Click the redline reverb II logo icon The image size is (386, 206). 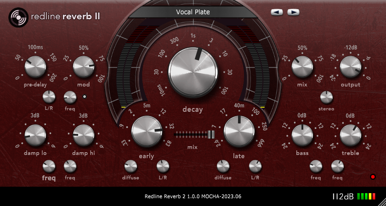[x=18, y=17]
